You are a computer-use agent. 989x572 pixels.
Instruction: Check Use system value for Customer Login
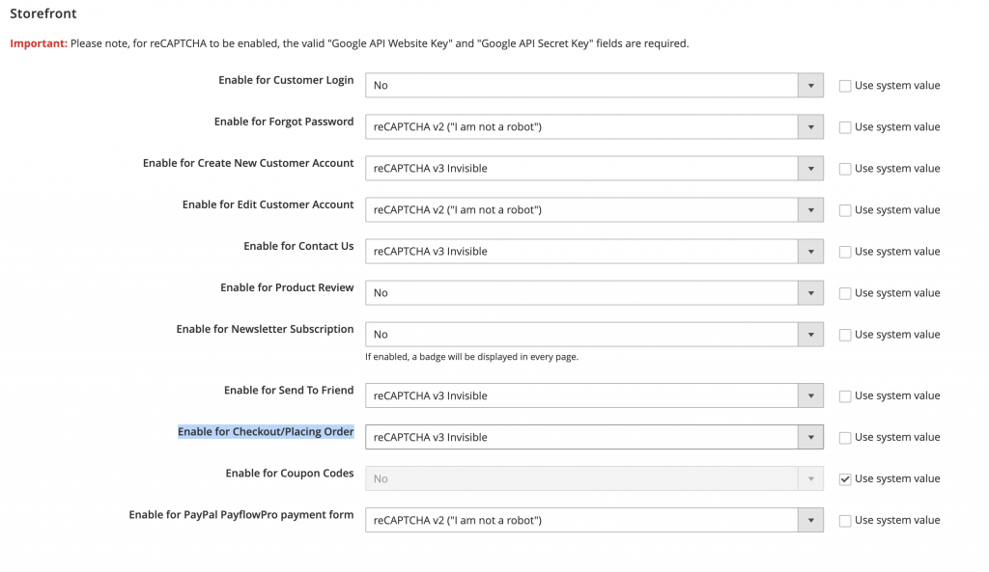click(845, 86)
